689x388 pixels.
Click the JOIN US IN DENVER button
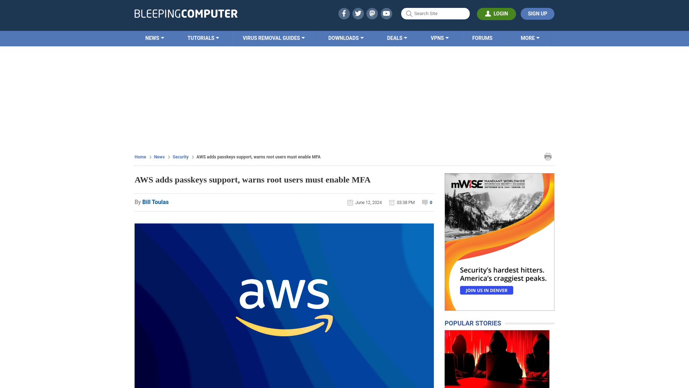[487, 290]
